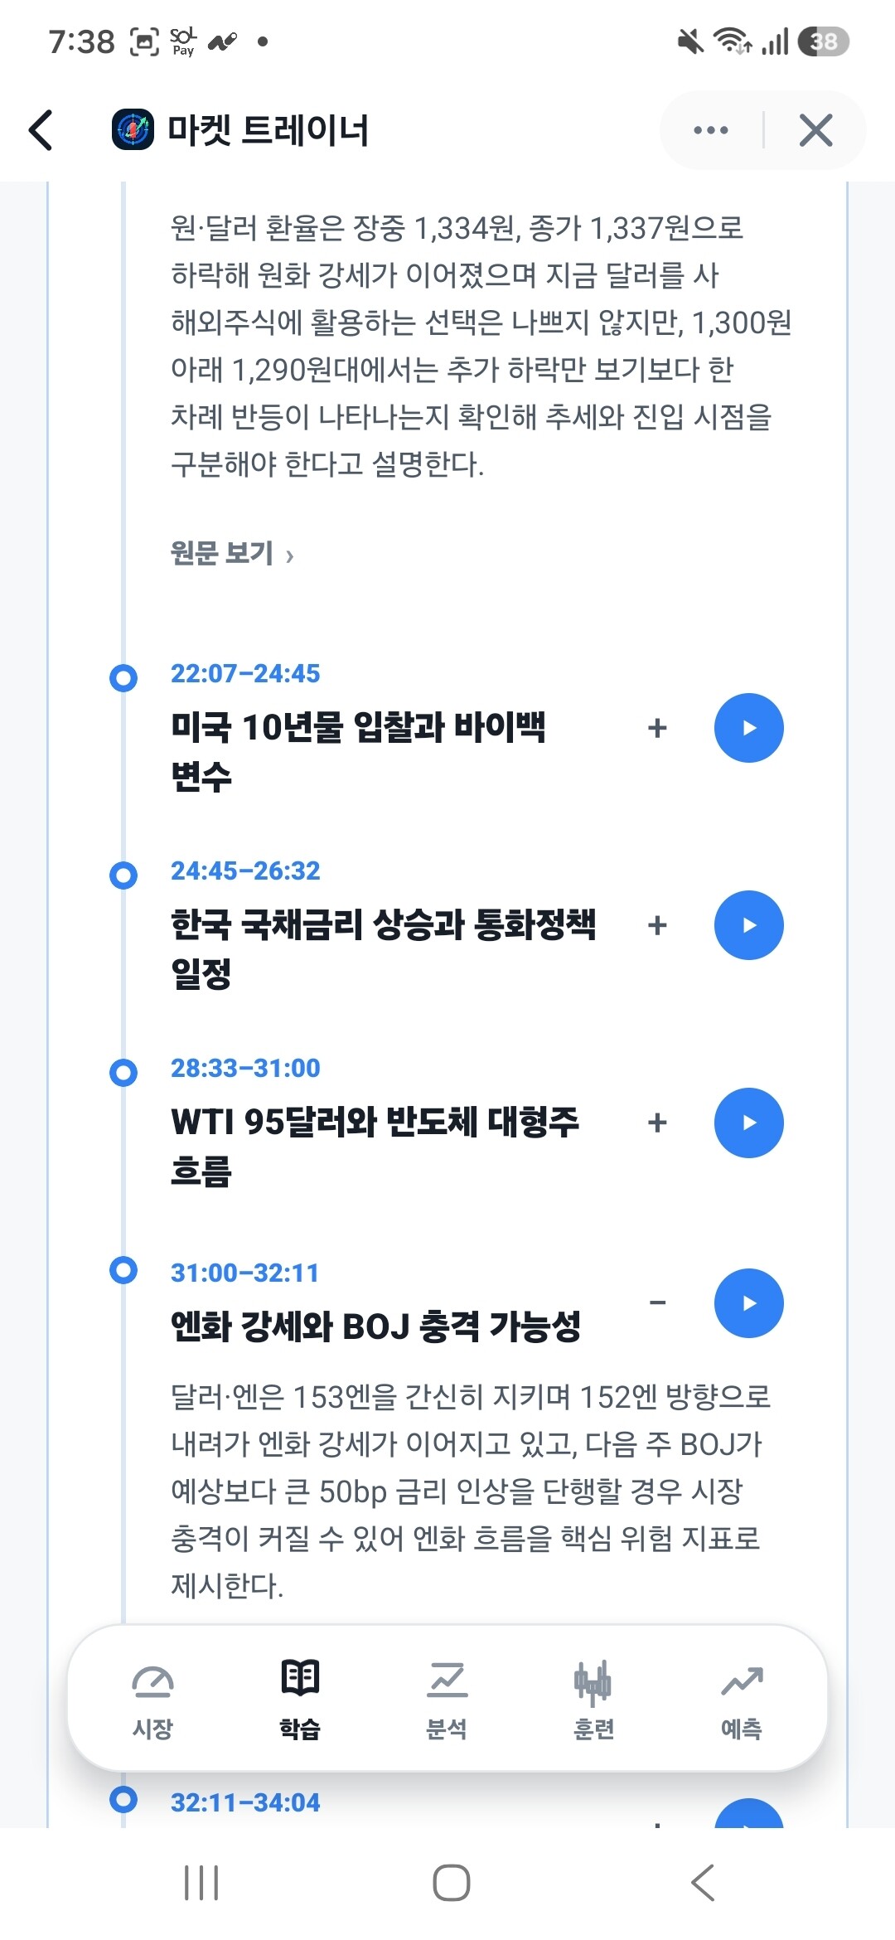Select the 31:00–32:11 timestamp label
The image size is (895, 1940).
(x=244, y=1273)
